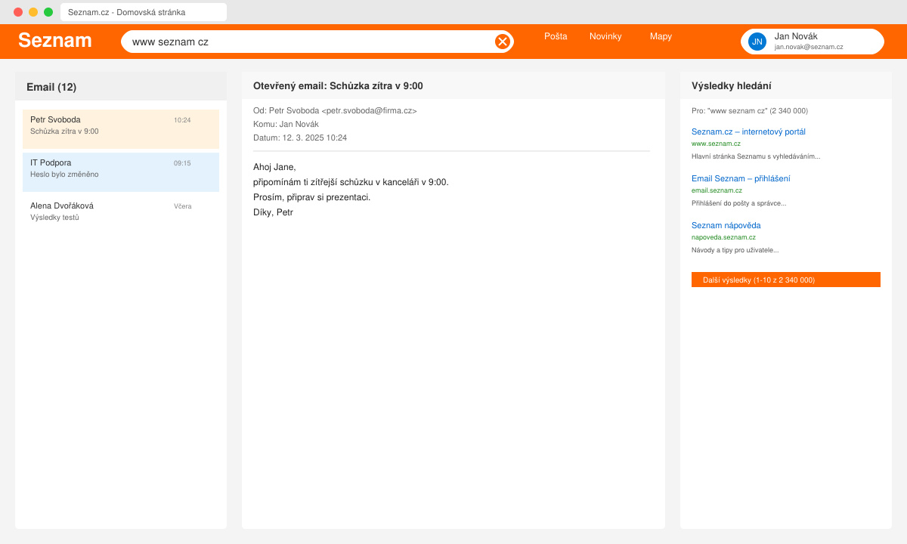The width and height of the screenshot is (907, 544).
Task: Click the line připomínám ti zítřejší schůzku
Action: (x=351, y=182)
